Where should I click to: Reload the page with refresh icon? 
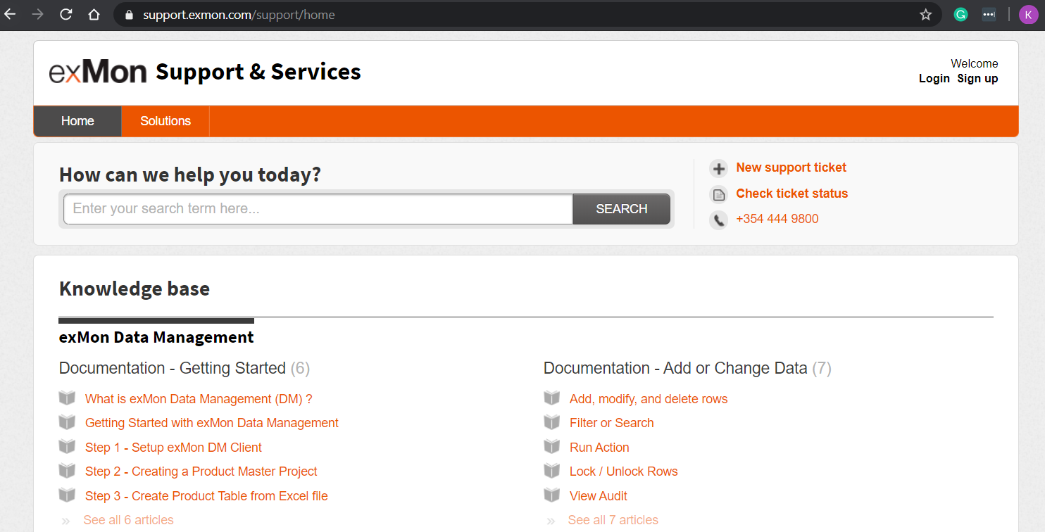point(65,14)
